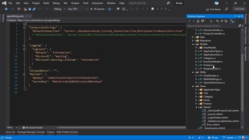Click the Redo toolbar icon

click(47, 9)
